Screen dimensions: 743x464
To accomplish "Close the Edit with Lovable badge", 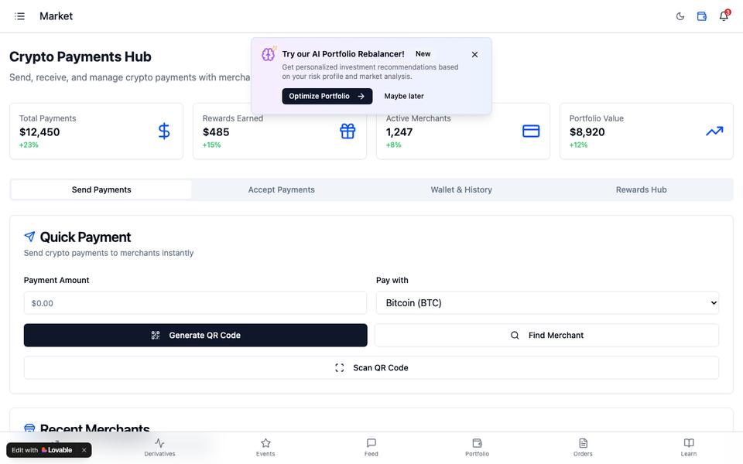I will coord(84,450).
